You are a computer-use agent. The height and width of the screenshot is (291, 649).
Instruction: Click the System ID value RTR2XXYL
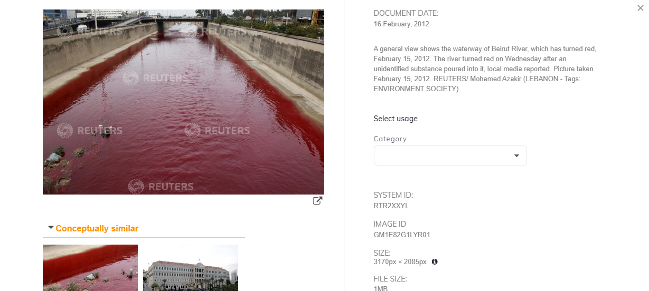point(391,206)
